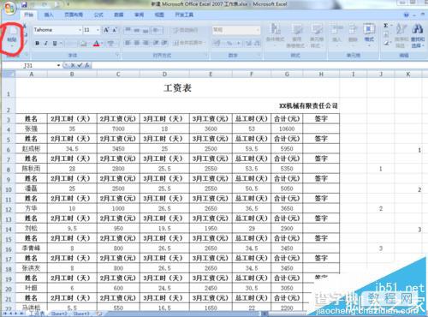Decrease font size with the Shrink Font icon
This screenshot has height=317, width=428.
pos(115,30)
